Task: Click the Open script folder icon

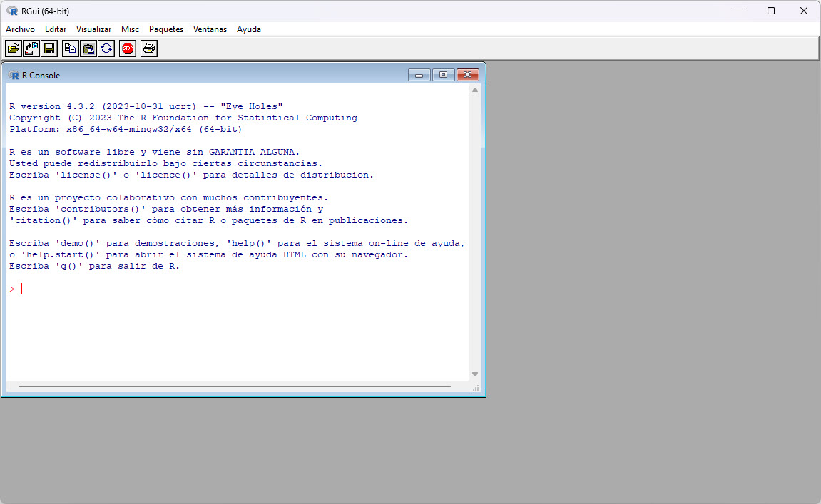Action: [13, 48]
